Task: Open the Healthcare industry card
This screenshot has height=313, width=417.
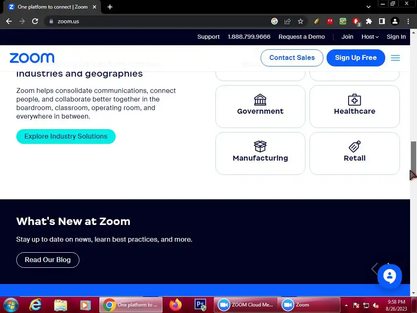Action: (355, 106)
